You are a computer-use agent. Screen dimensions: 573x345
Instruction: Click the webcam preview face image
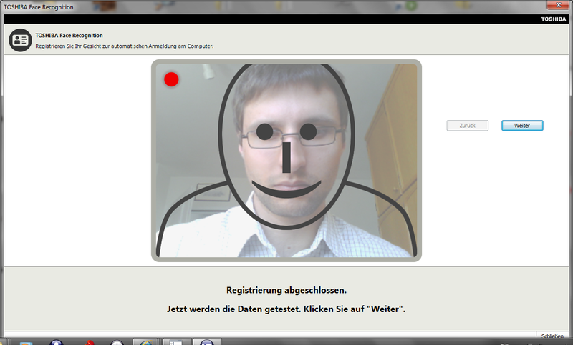[286, 161]
